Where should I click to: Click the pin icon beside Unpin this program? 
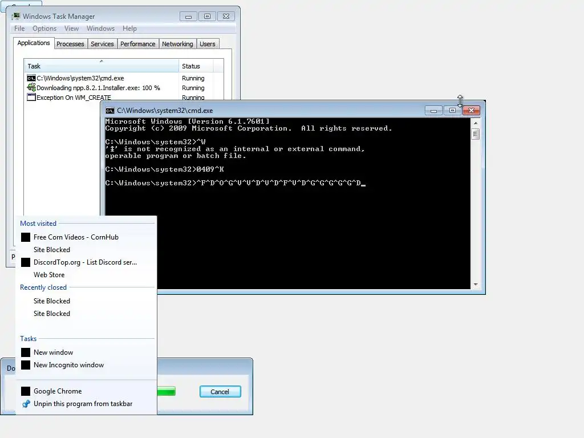26,404
